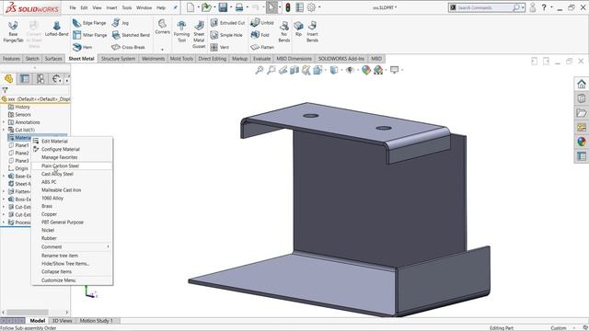The image size is (589, 331).
Task: Select the Sheet Metal Gusset tool
Action: 199,35
